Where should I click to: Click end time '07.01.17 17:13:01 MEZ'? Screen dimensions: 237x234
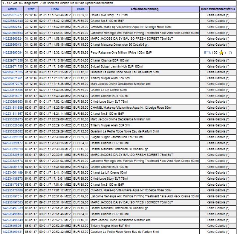point(55,179)
